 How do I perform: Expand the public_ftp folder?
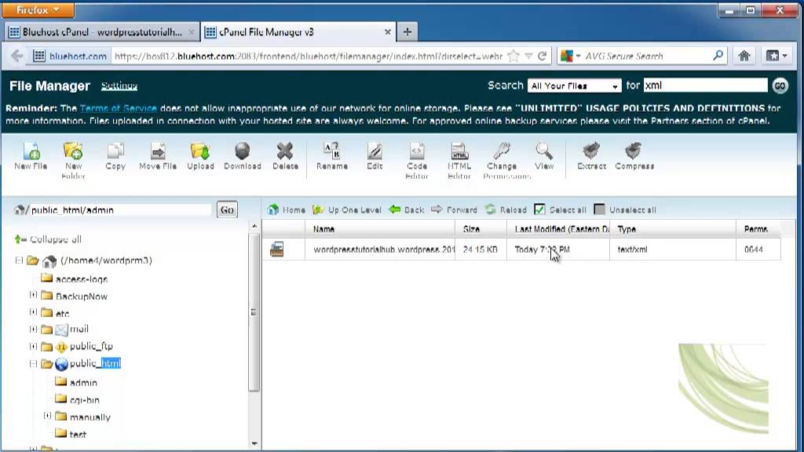pyautogui.click(x=33, y=346)
